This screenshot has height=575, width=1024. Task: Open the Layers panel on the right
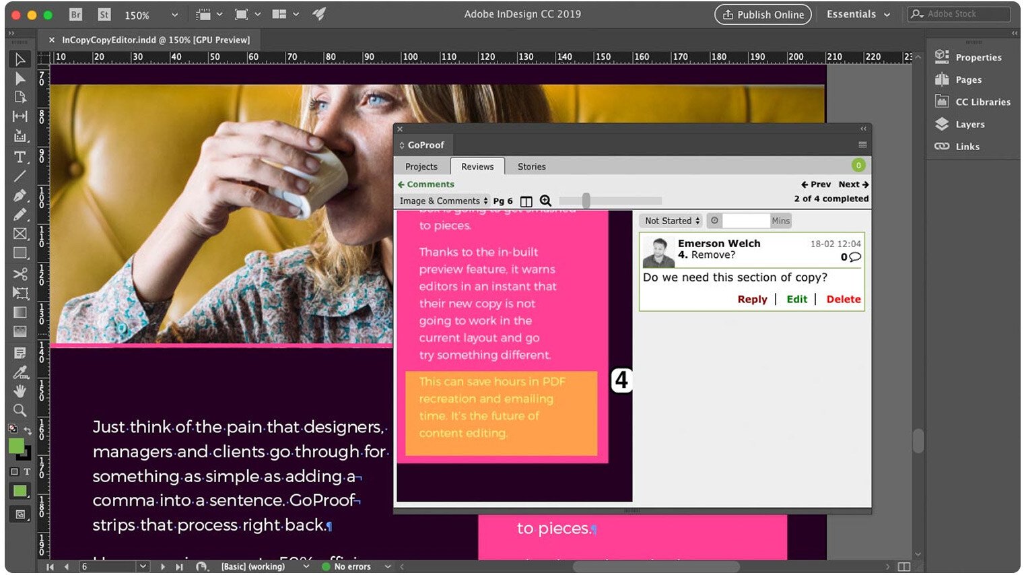pyautogui.click(x=969, y=124)
